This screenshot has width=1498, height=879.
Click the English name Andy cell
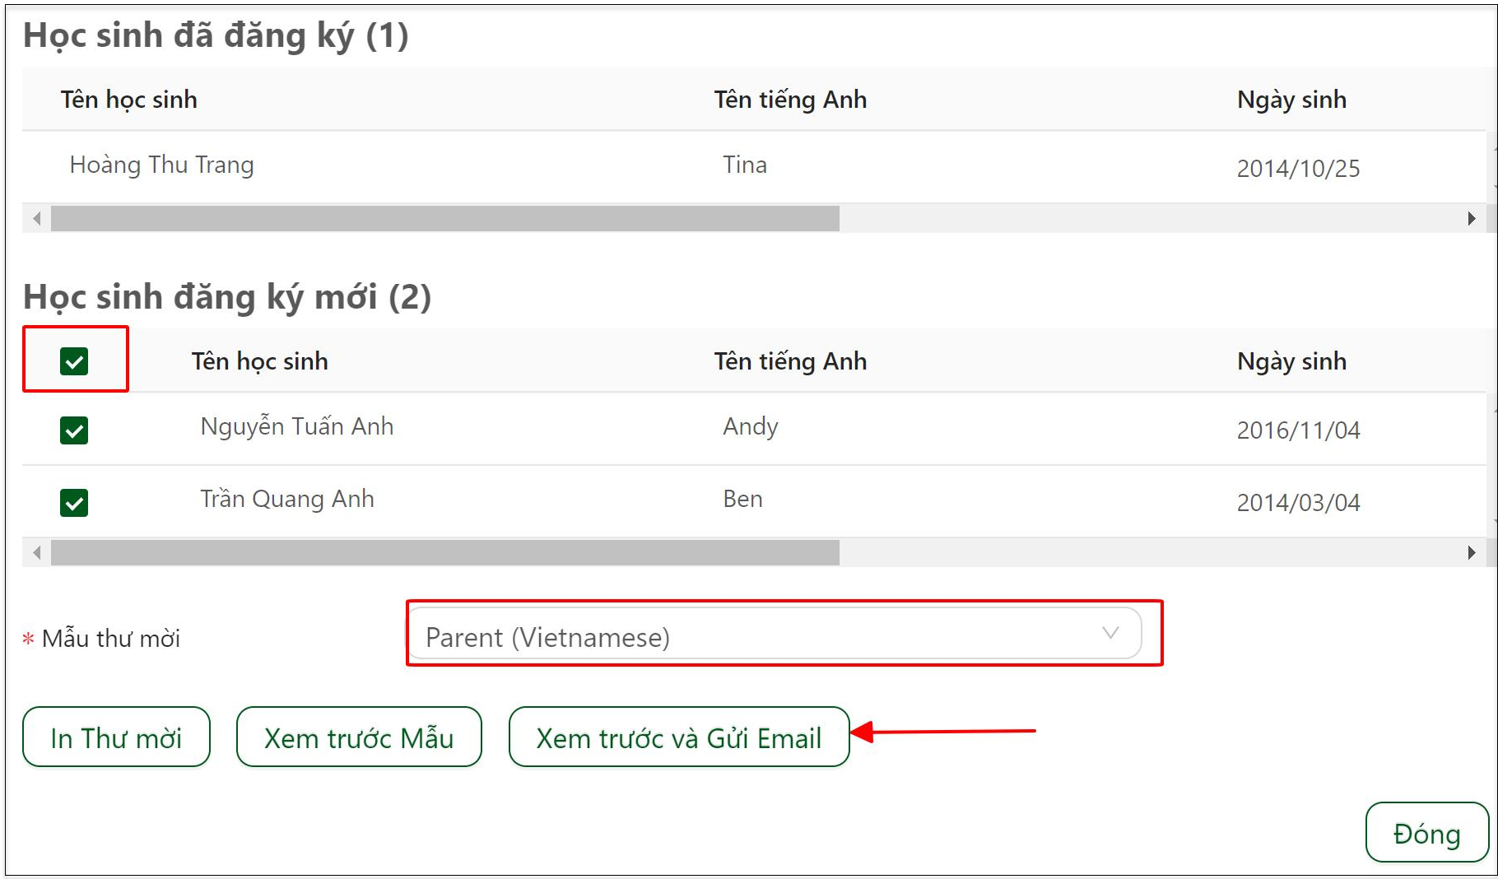[751, 426]
